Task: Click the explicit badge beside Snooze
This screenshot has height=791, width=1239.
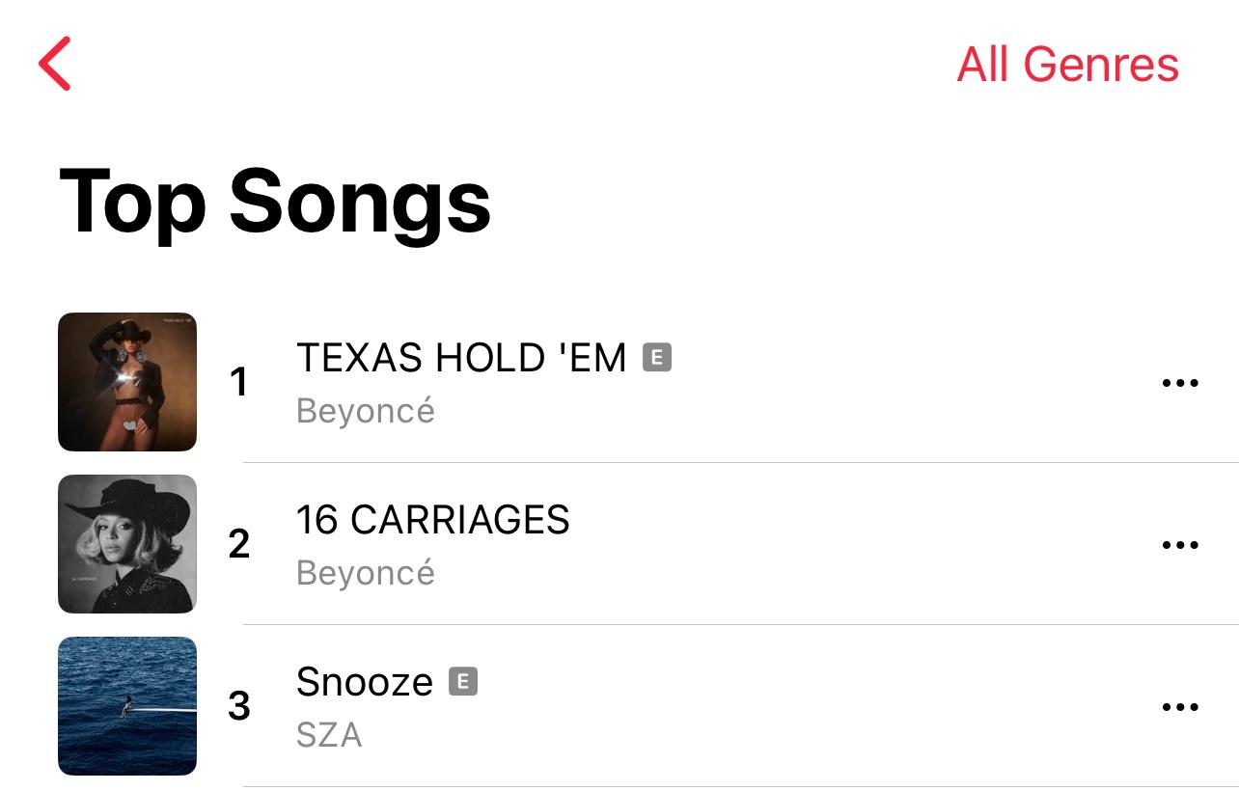Action: pos(463,682)
